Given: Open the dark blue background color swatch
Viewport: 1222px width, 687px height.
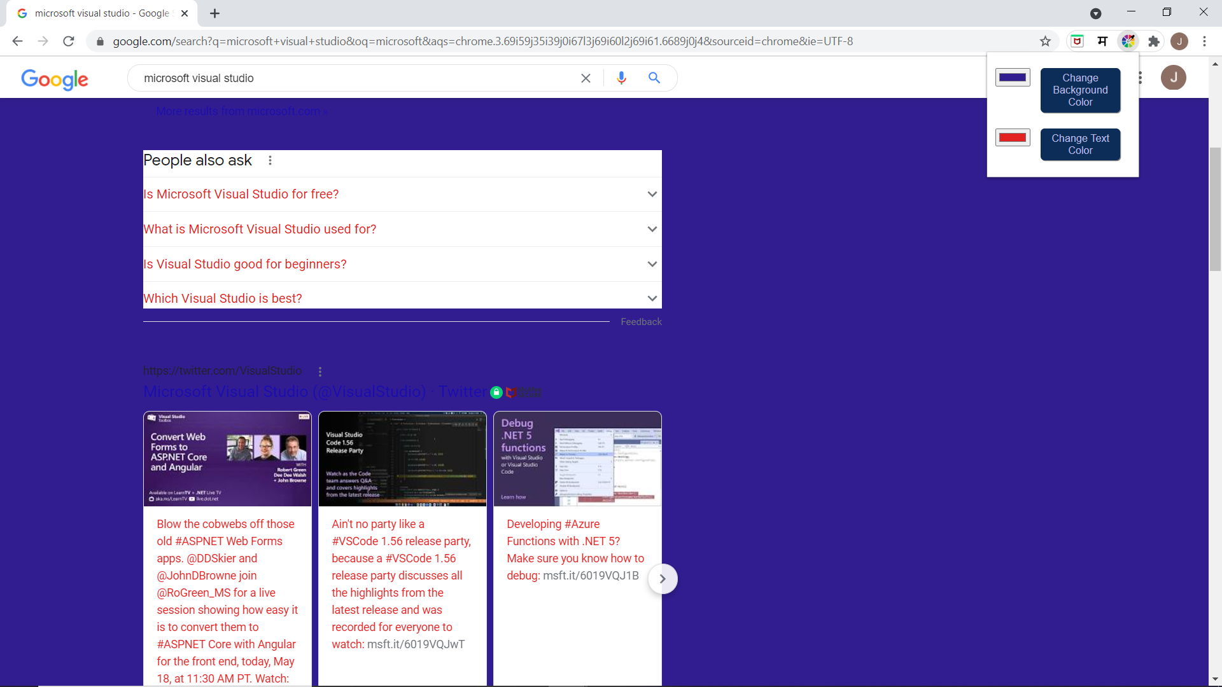Looking at the screenshot, I should tap(1013, 78).
